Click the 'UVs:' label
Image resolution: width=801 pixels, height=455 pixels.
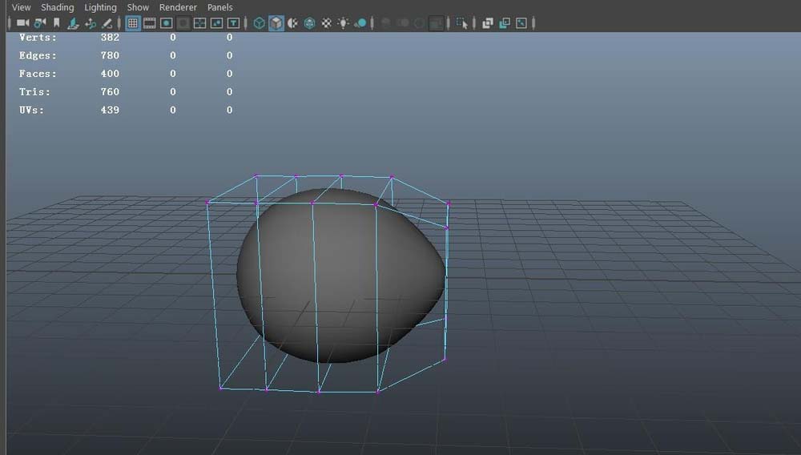click(x=32, y=110)
